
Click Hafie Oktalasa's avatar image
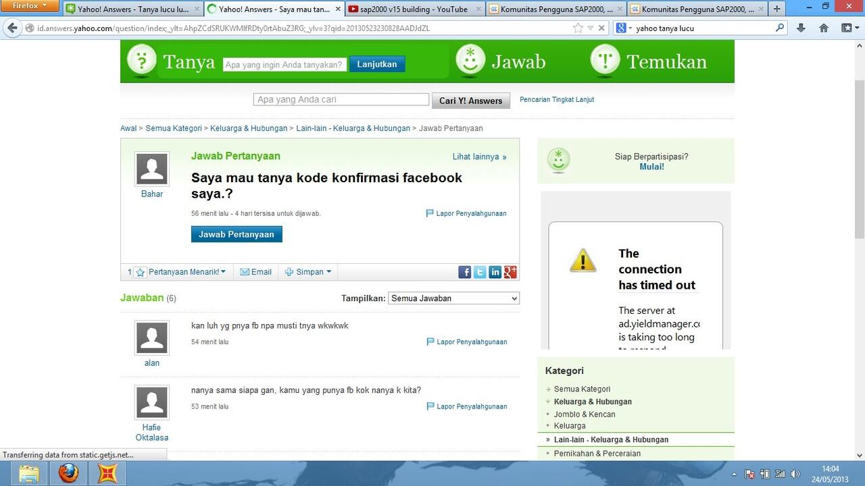click(152, 402)
